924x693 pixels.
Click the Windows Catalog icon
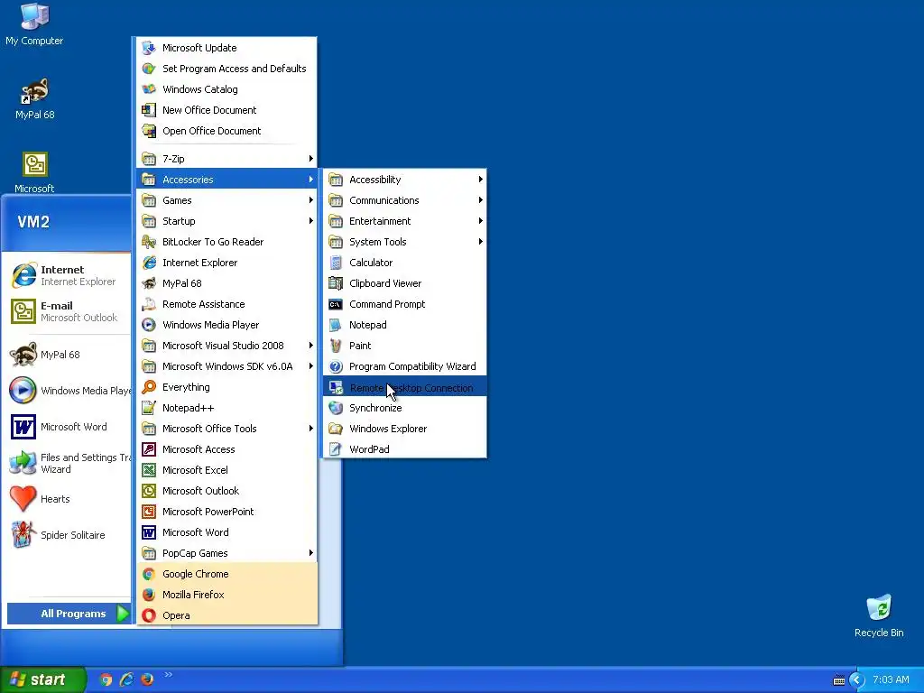tap(149, 89)
